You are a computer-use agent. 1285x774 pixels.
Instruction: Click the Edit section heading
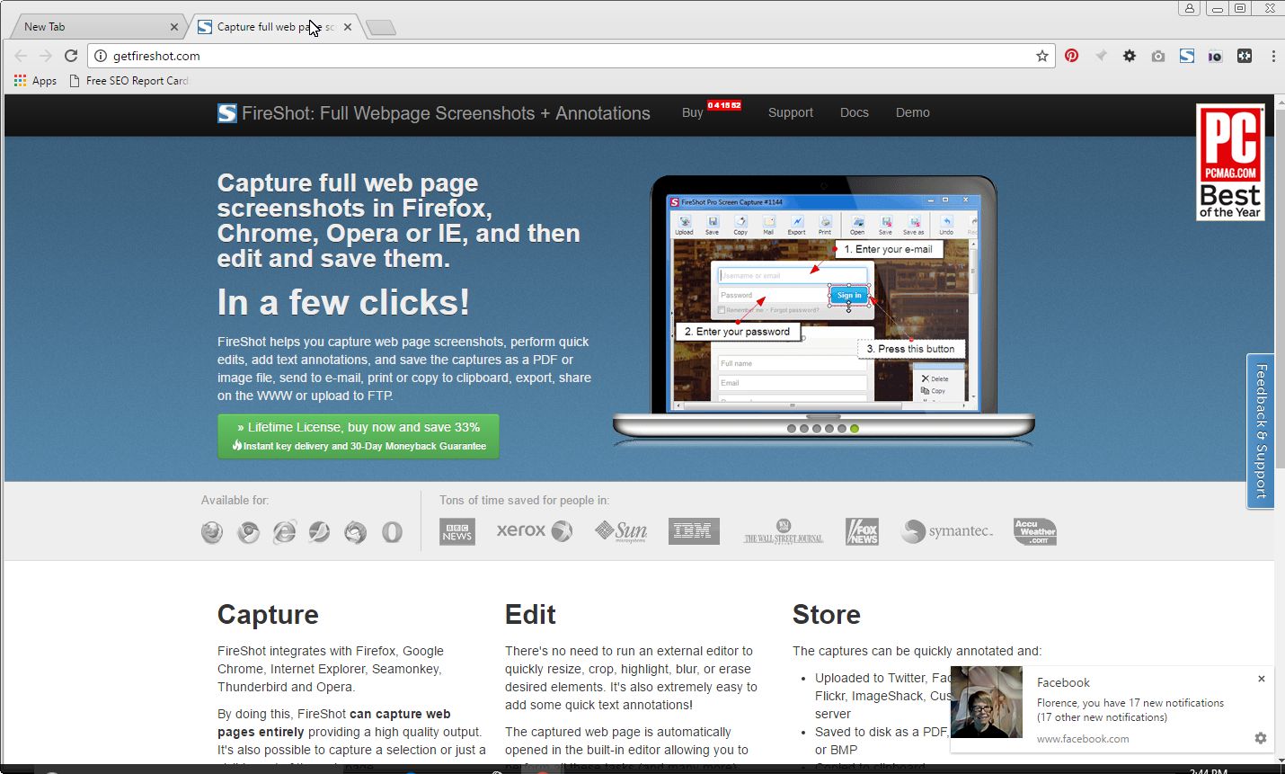point(530,615)
